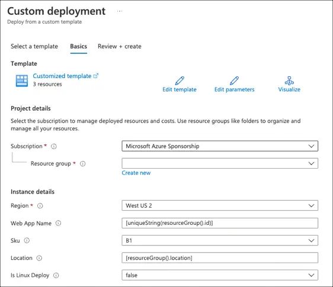Screen dimensions: 333x287
Task: Click the Web App Name field label
Action: coord(31,223)
